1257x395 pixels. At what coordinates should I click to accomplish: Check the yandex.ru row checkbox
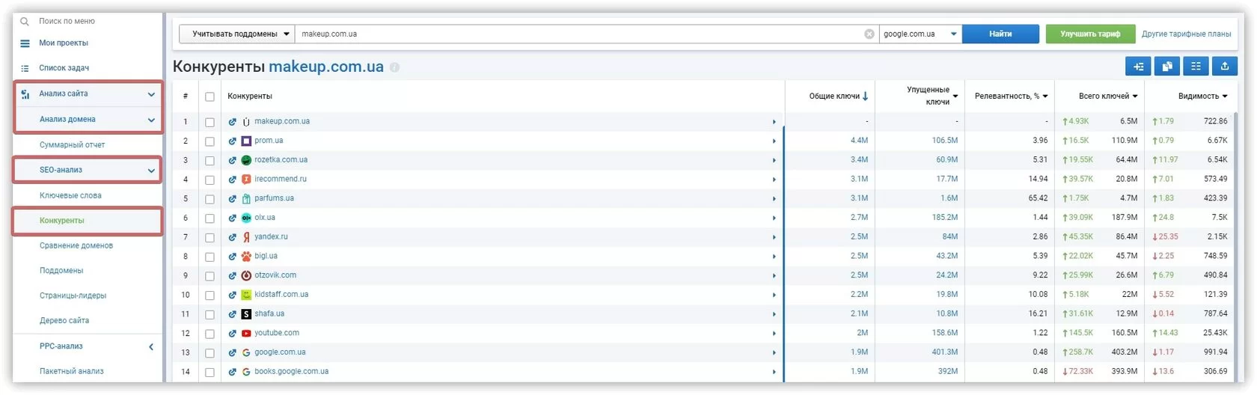[209, 238]
